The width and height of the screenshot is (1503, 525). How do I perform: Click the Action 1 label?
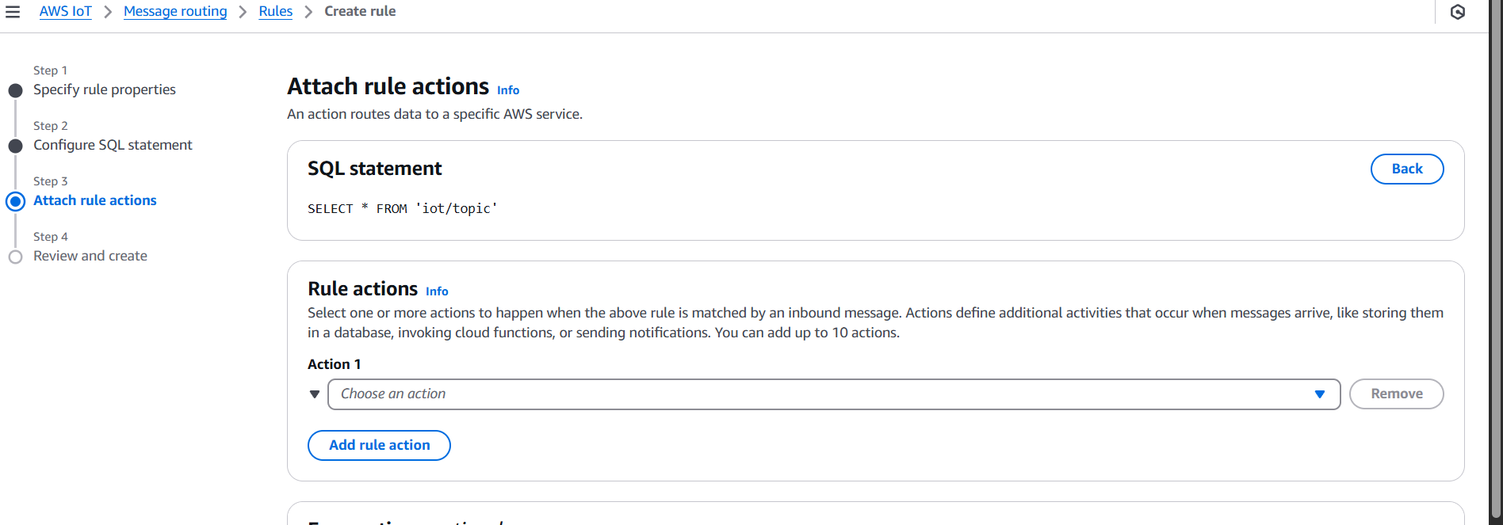(x=334, y=364)
